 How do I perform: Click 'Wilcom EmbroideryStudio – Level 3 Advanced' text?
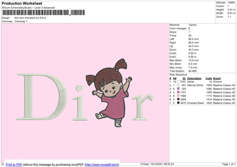pos(28,8)
